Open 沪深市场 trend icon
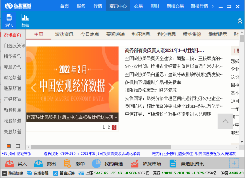The image size is (245, 178). click(134, 163)
